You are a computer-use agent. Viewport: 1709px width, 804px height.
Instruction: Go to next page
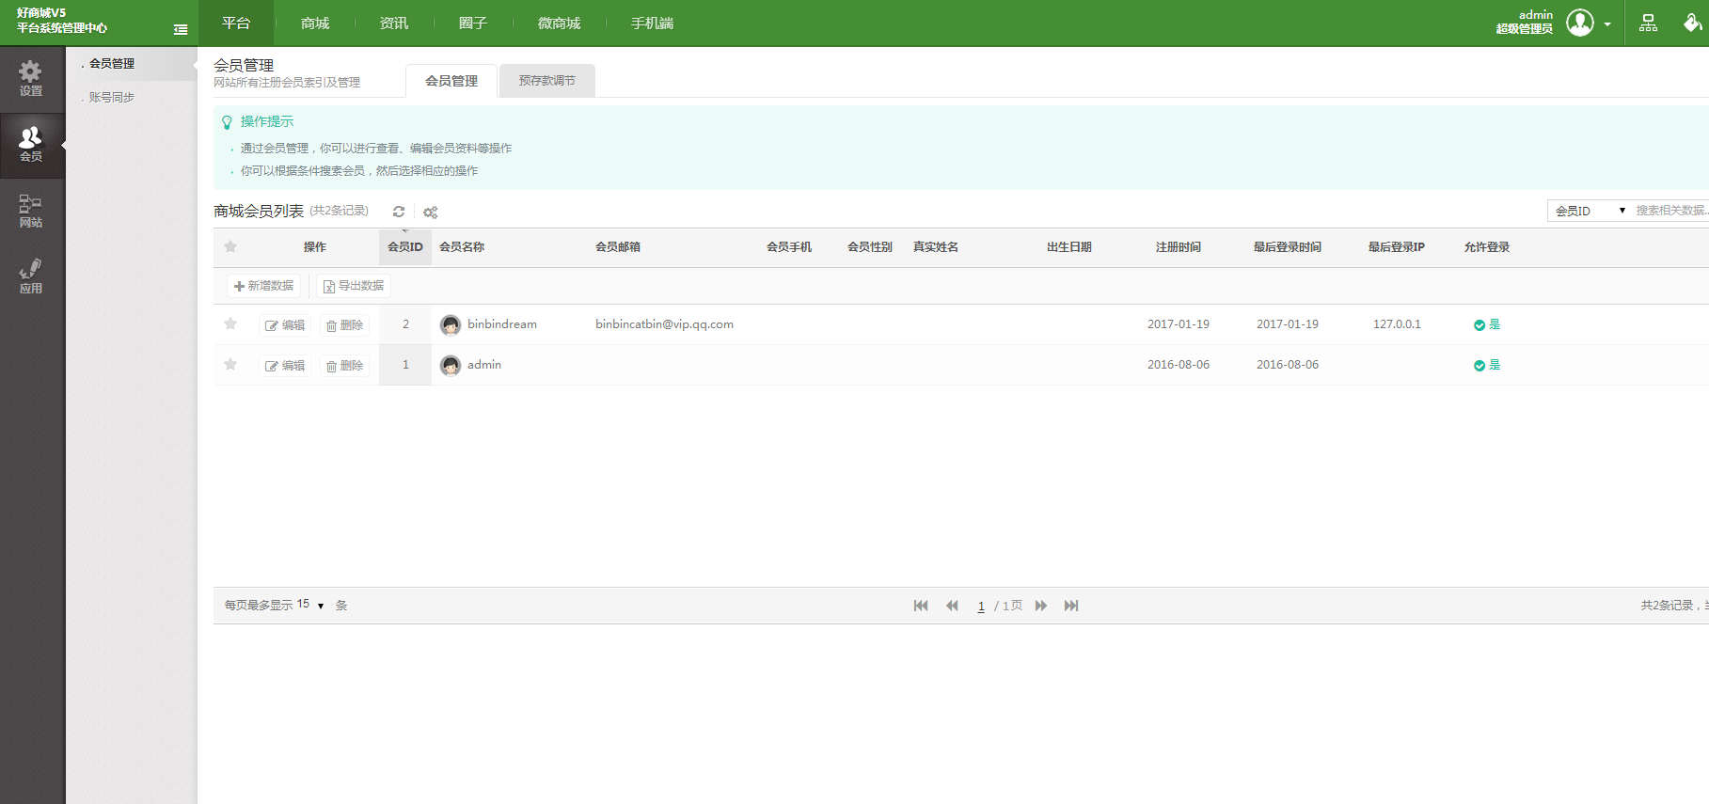click(1041, 606)
